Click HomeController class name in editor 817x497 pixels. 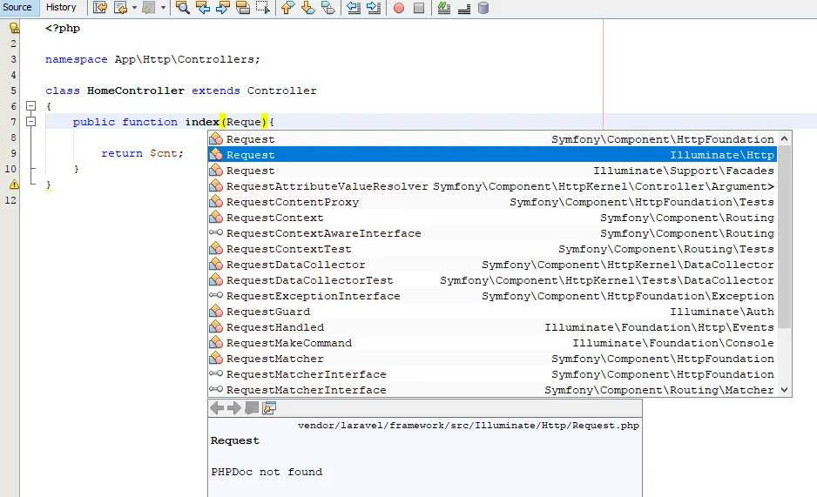point(136,91)
